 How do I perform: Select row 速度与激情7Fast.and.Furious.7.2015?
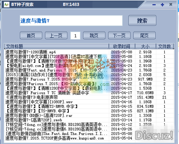89,70
